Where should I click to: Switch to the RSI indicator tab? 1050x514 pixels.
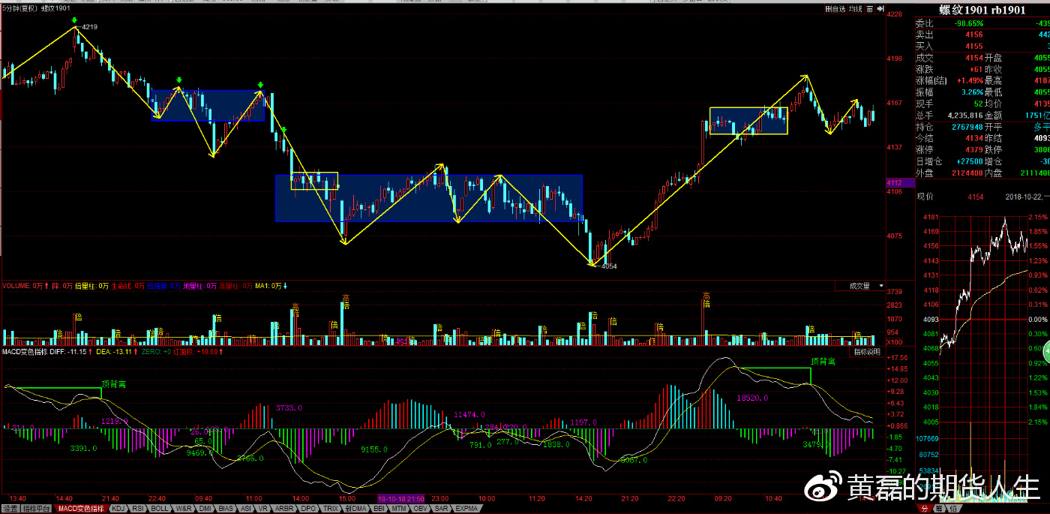click(x=138, y=508)
